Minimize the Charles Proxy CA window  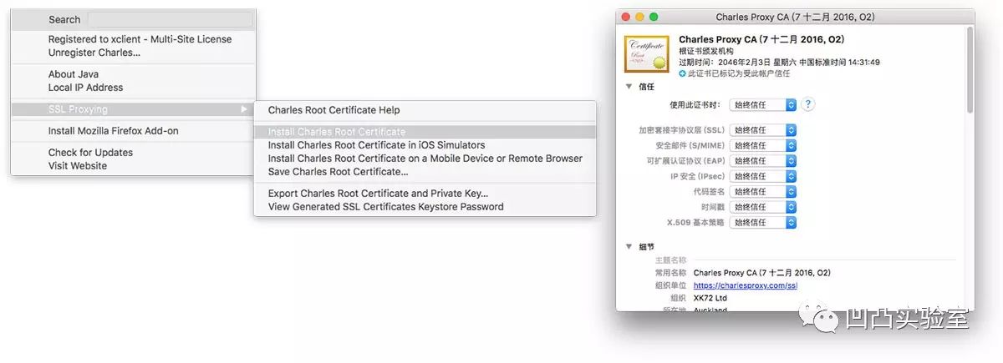(x=640, y=17)
